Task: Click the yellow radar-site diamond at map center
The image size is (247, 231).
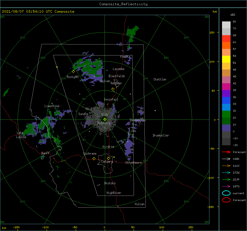Action: [x=105, y=119]
